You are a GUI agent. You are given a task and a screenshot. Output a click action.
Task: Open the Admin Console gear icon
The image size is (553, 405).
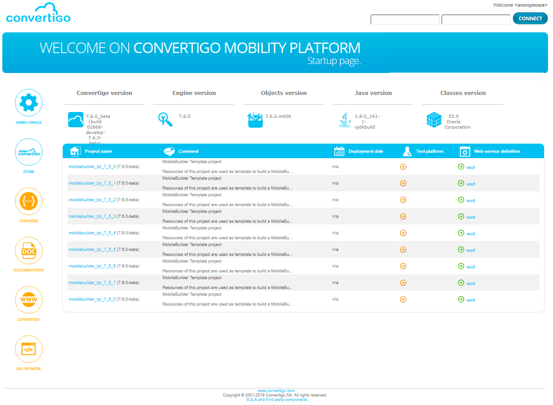(29, 103)
